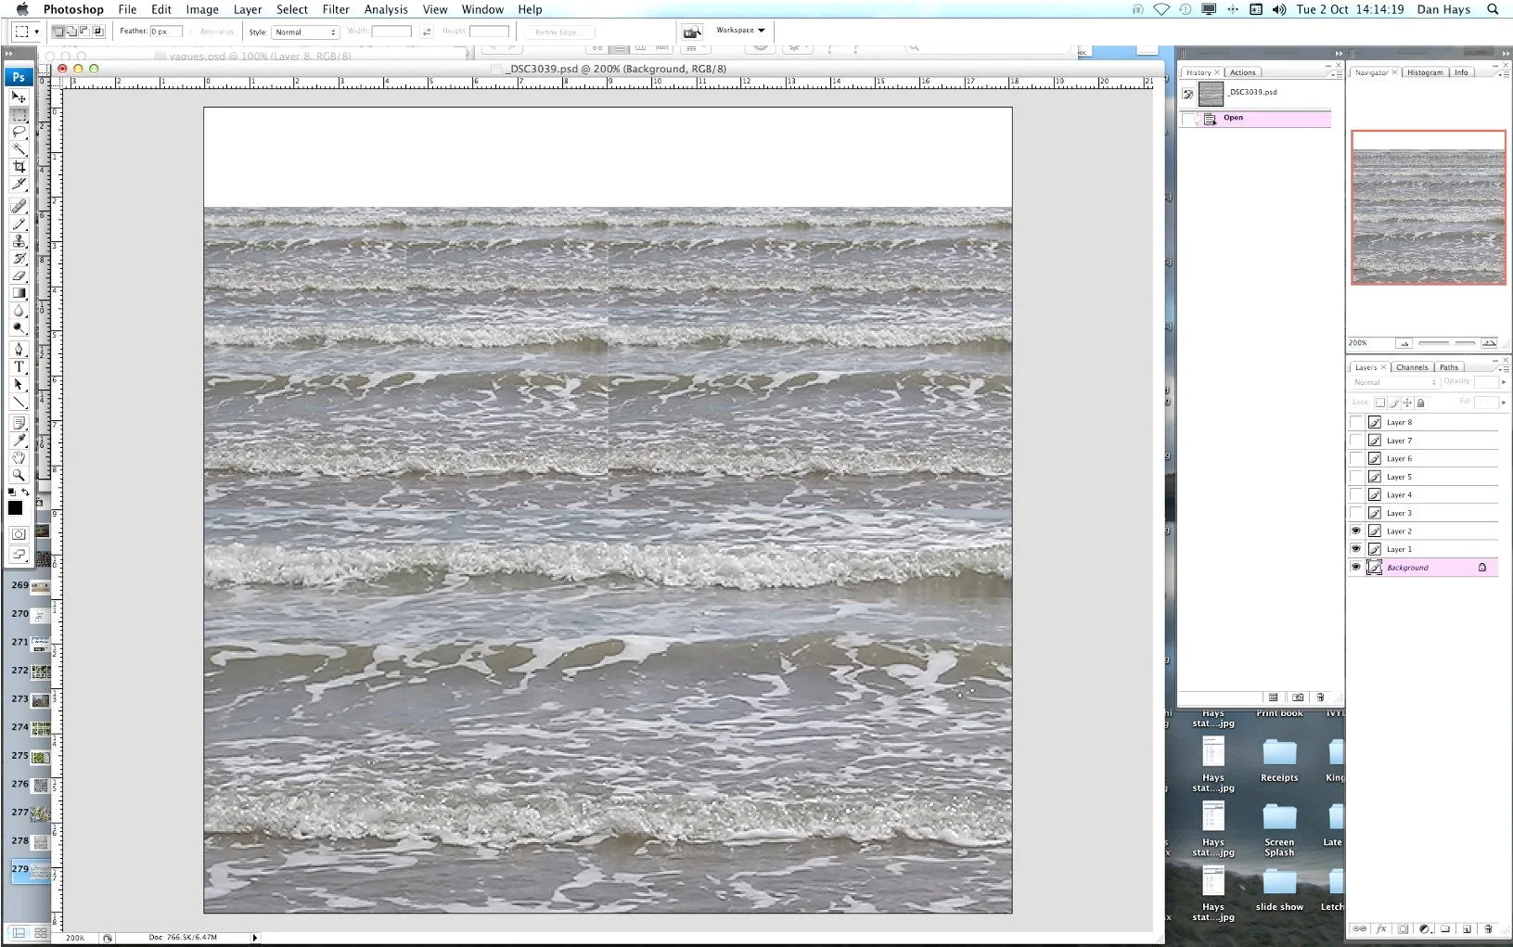Select the Notes tool
1513x947 pixels.
pos(19,423)
